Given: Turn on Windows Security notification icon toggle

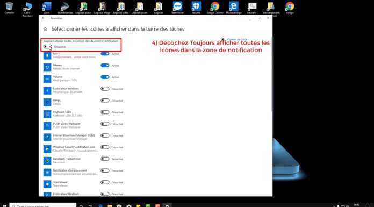Looking at the screenshot, I should pos(105,147).
